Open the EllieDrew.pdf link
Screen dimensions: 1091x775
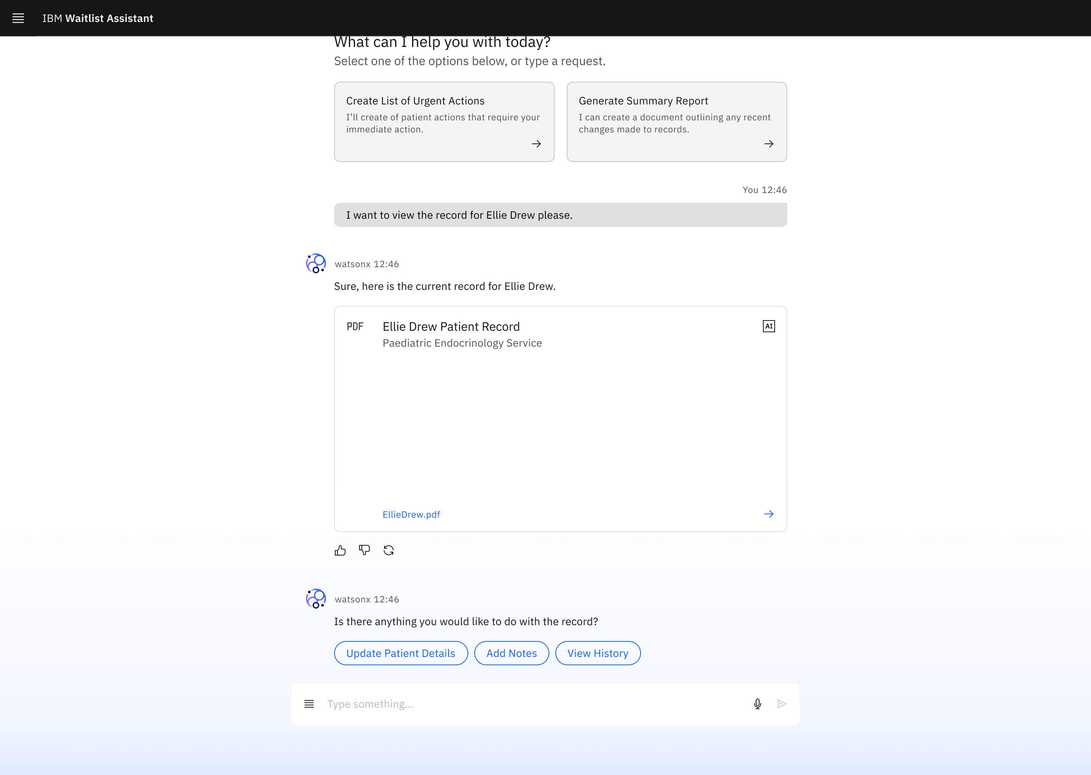(x=411, y=514)
